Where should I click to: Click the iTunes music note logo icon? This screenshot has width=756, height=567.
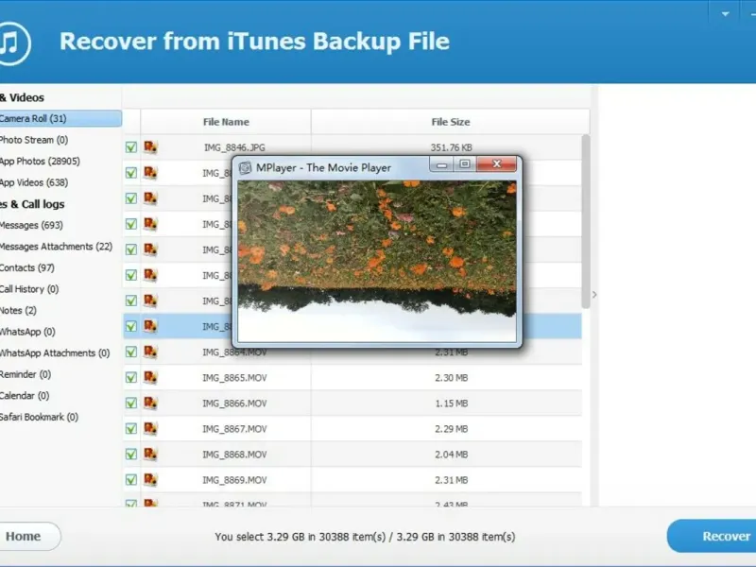click(14, 43)
